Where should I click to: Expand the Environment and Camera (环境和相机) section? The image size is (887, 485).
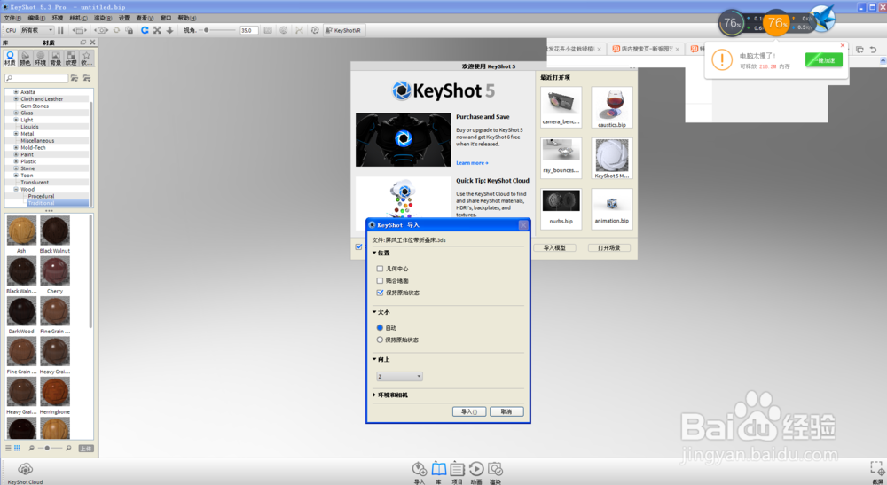[374, 395]
